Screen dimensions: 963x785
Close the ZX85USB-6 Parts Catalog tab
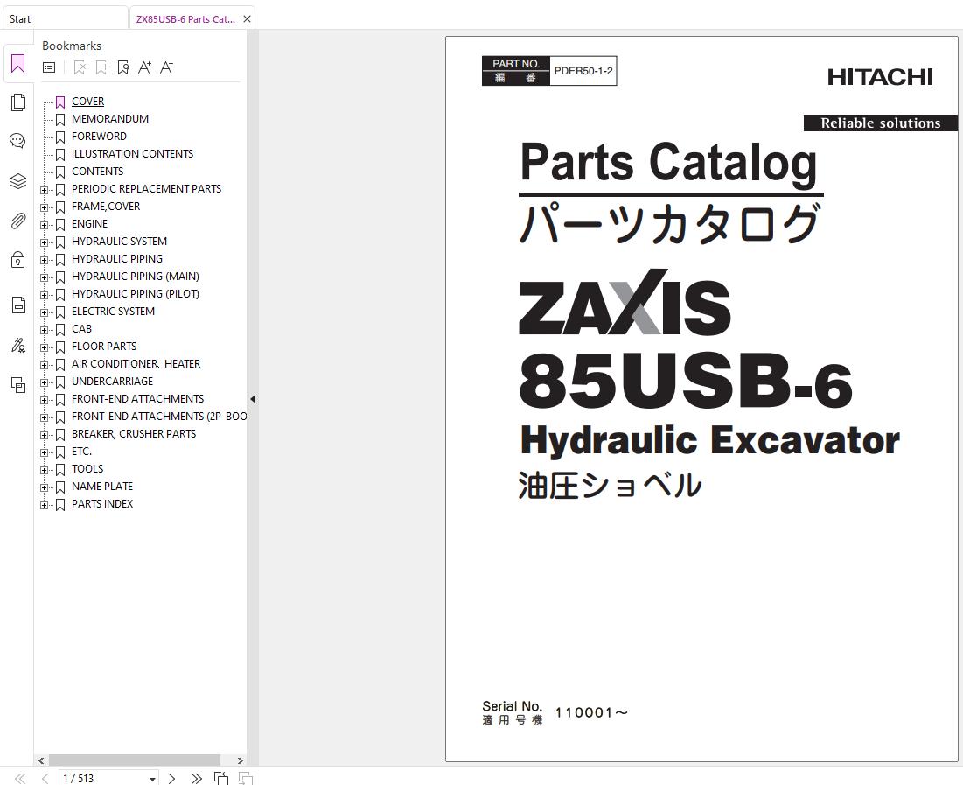coord(247,19)
